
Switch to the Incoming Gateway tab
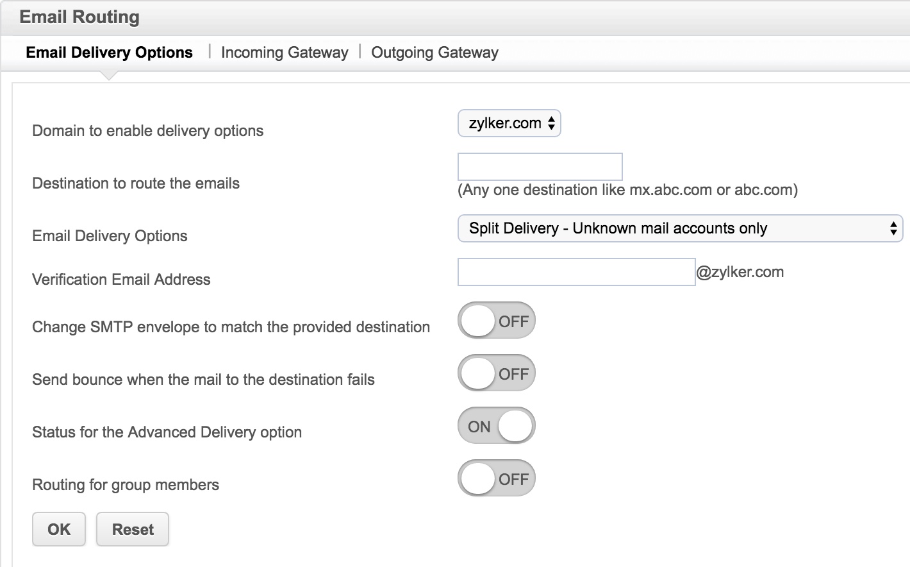tap(285, 53)
